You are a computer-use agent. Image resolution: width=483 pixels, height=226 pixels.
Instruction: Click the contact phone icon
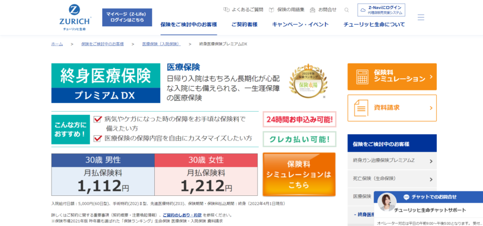(x=313, y=10)
